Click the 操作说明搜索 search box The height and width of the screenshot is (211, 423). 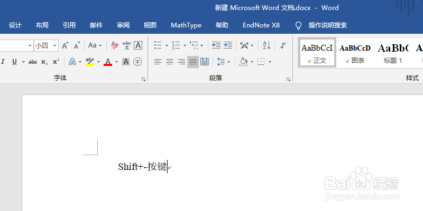327,25
